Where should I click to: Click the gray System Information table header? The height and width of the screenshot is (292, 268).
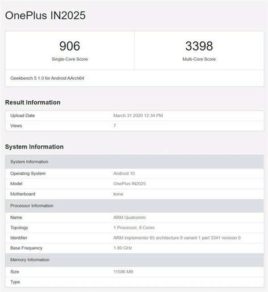click(x=134, y=162)
